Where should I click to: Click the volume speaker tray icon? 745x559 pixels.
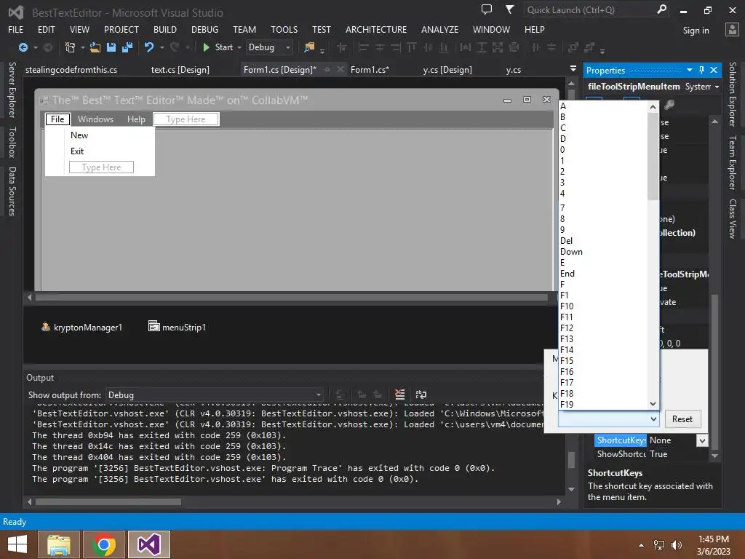[676, 545]
